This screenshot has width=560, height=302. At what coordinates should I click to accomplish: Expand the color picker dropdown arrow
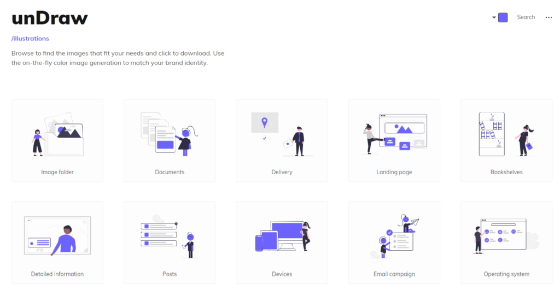[x=494, y=17]
